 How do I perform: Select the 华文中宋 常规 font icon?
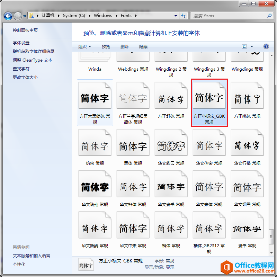click(x=133, y=225)
